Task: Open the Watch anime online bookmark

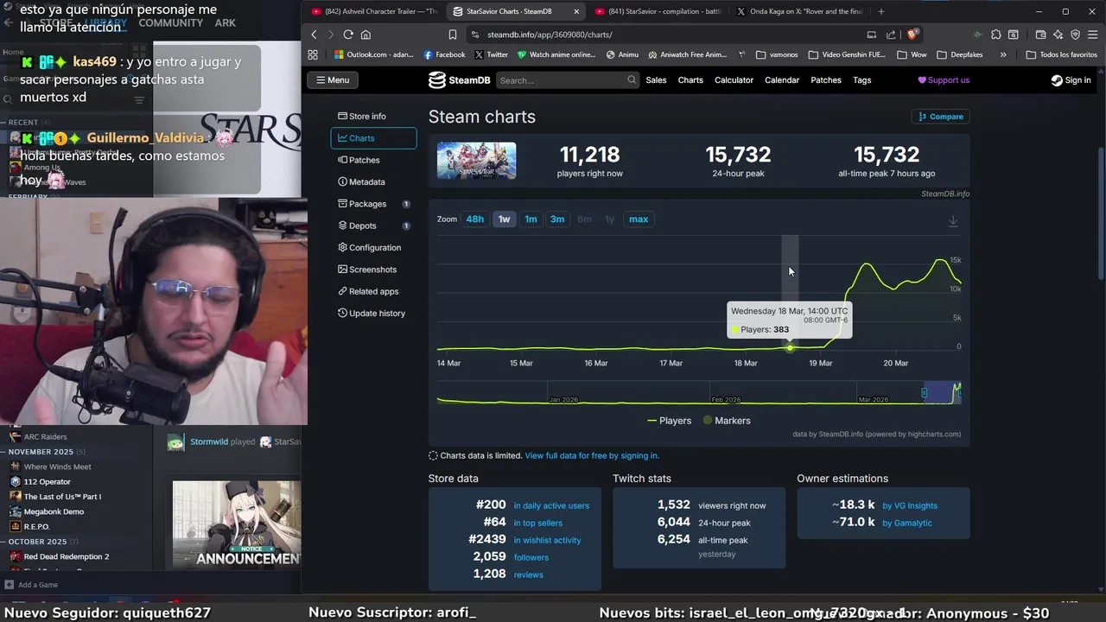Action: coord(556,54)
